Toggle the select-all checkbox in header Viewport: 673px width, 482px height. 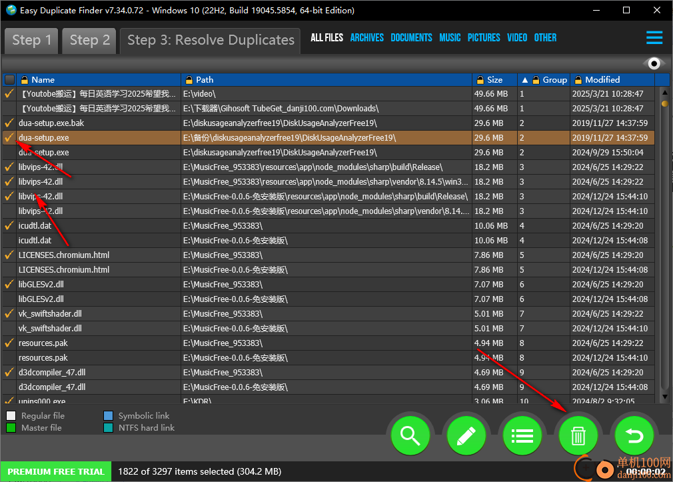pyautogui.click(x=9, y=80)
